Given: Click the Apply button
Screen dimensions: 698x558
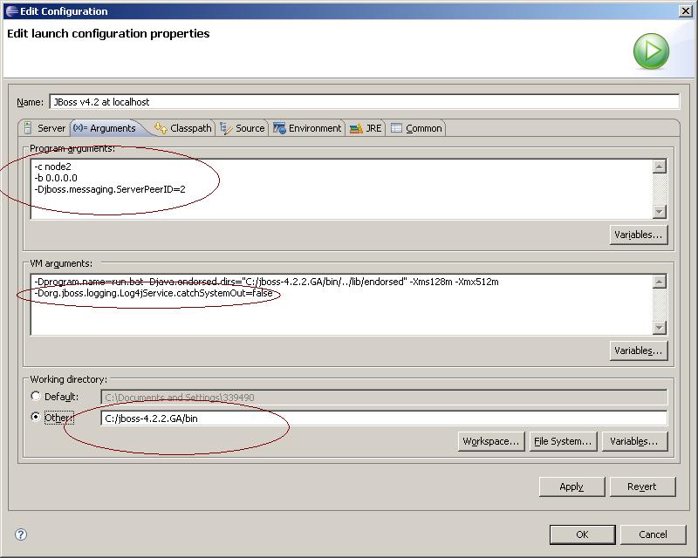Looking at the screenshot, I should [x=571, y=487].
